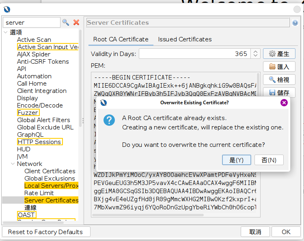The height and width of the screenshot is (241, 304).
Task: Click Reset to Factory Defaults button
Action: pos(46,232)
